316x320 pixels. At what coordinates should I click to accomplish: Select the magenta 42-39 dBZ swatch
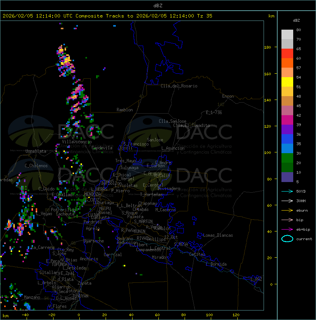point(287,120)
